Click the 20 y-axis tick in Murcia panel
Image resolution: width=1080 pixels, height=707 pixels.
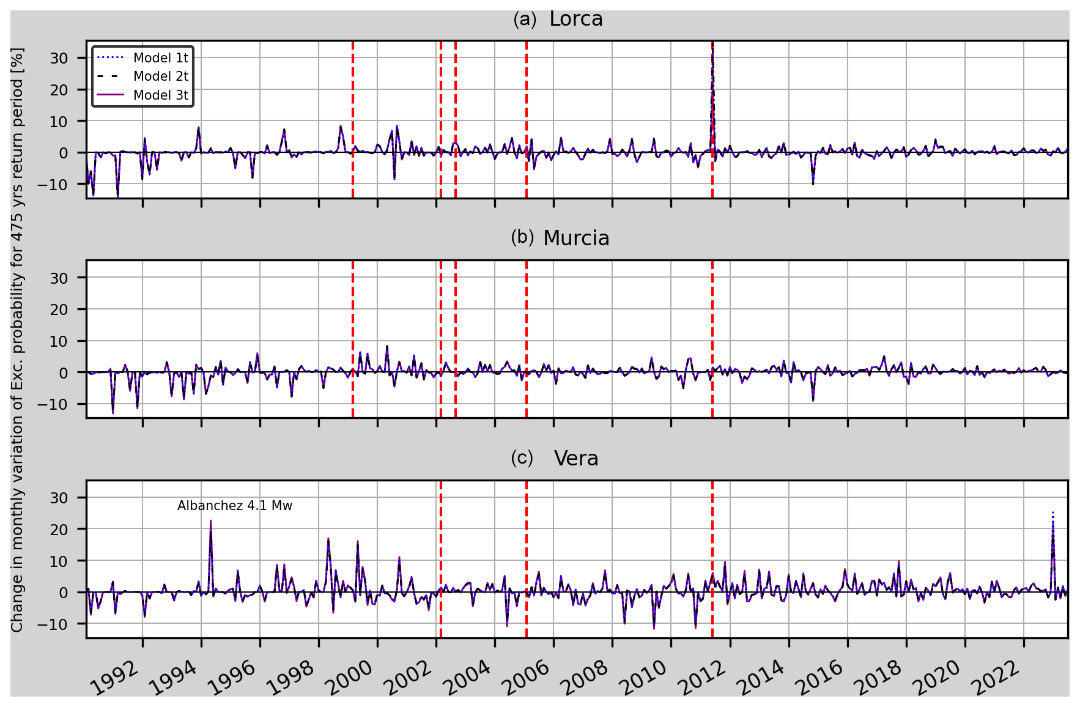tap(59, 309)
